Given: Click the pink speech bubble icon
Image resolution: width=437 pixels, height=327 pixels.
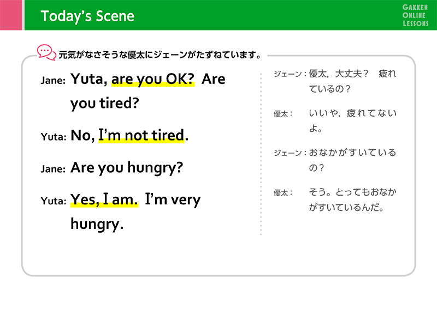Looking at the screenshot, I should click(46, 52).
